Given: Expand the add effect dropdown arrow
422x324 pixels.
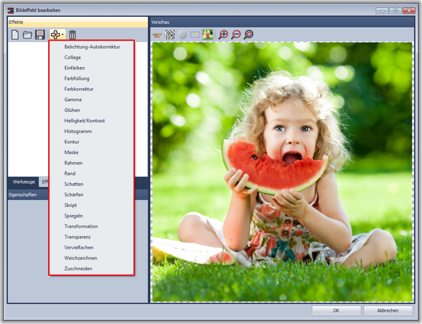Looking at the screenshot, I should click(62, 35).
